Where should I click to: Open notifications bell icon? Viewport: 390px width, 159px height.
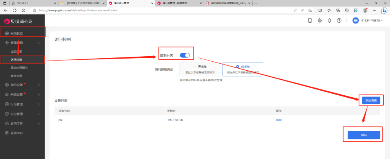click(x=330, y=21)
